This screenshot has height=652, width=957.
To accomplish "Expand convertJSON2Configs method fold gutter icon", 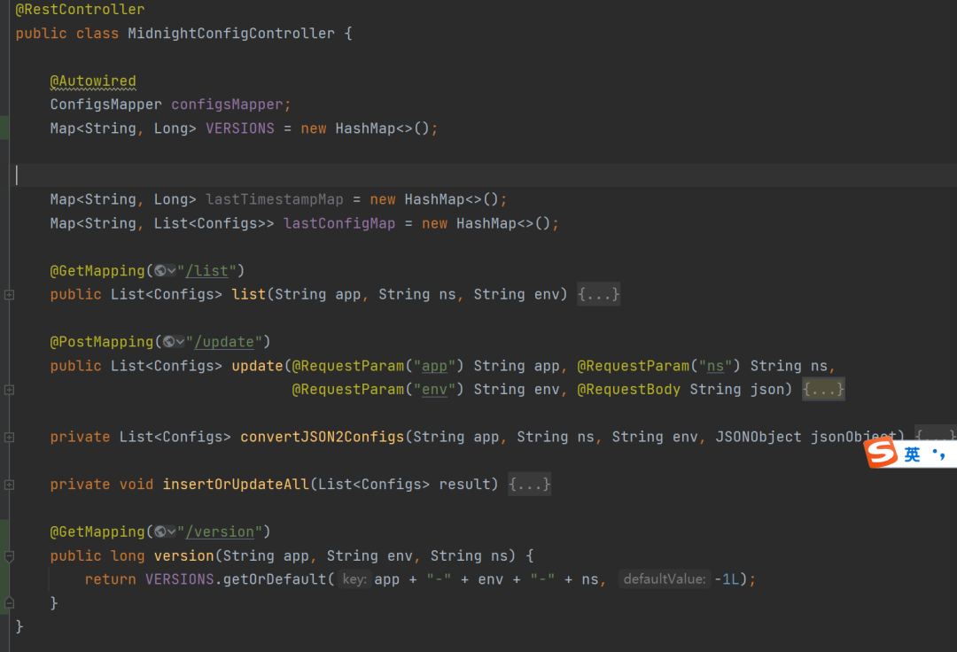I will [9, 438].
